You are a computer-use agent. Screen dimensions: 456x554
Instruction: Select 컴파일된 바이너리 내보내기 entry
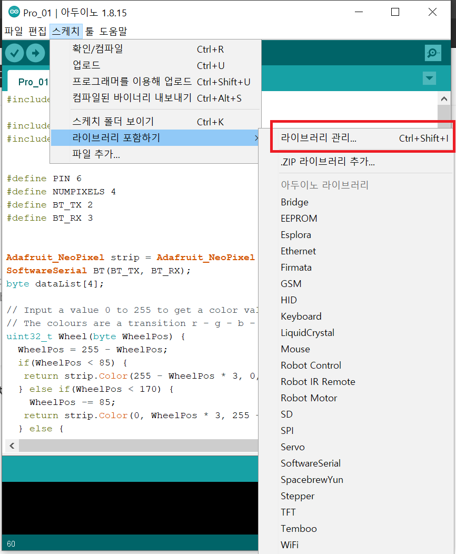click(x=155, y=98)
